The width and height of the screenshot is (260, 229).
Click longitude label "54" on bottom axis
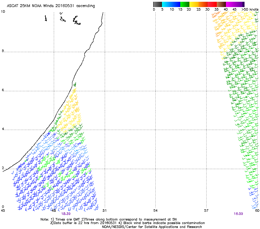coord(155,211)
